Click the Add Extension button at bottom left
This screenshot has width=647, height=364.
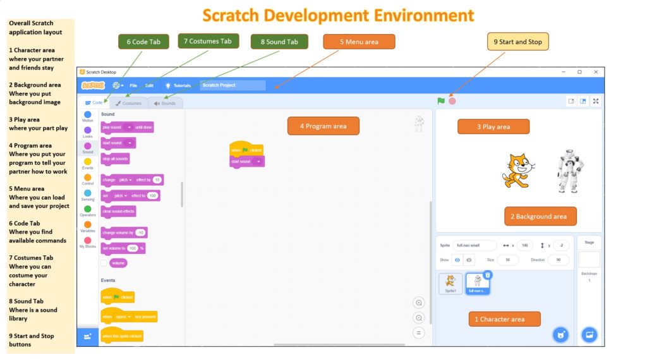(x=87, y=336)
